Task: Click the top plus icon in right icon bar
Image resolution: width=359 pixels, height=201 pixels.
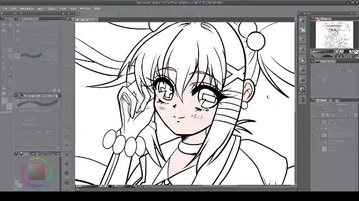Action: click(x=302, y=21)
